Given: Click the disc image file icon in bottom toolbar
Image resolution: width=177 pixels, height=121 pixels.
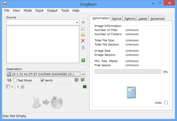Looking at the screenshot, I should click(x=22, y=87).
